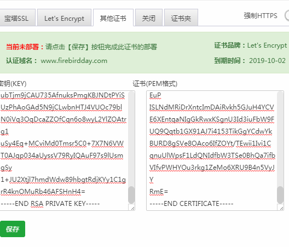Click the domain www.firebirdday.com
289x247 pixels.
coord(74,61)
